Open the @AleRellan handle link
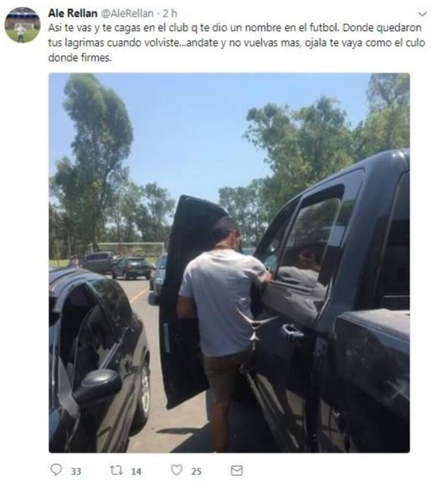The image size is (438, 482). click(127, 13)
